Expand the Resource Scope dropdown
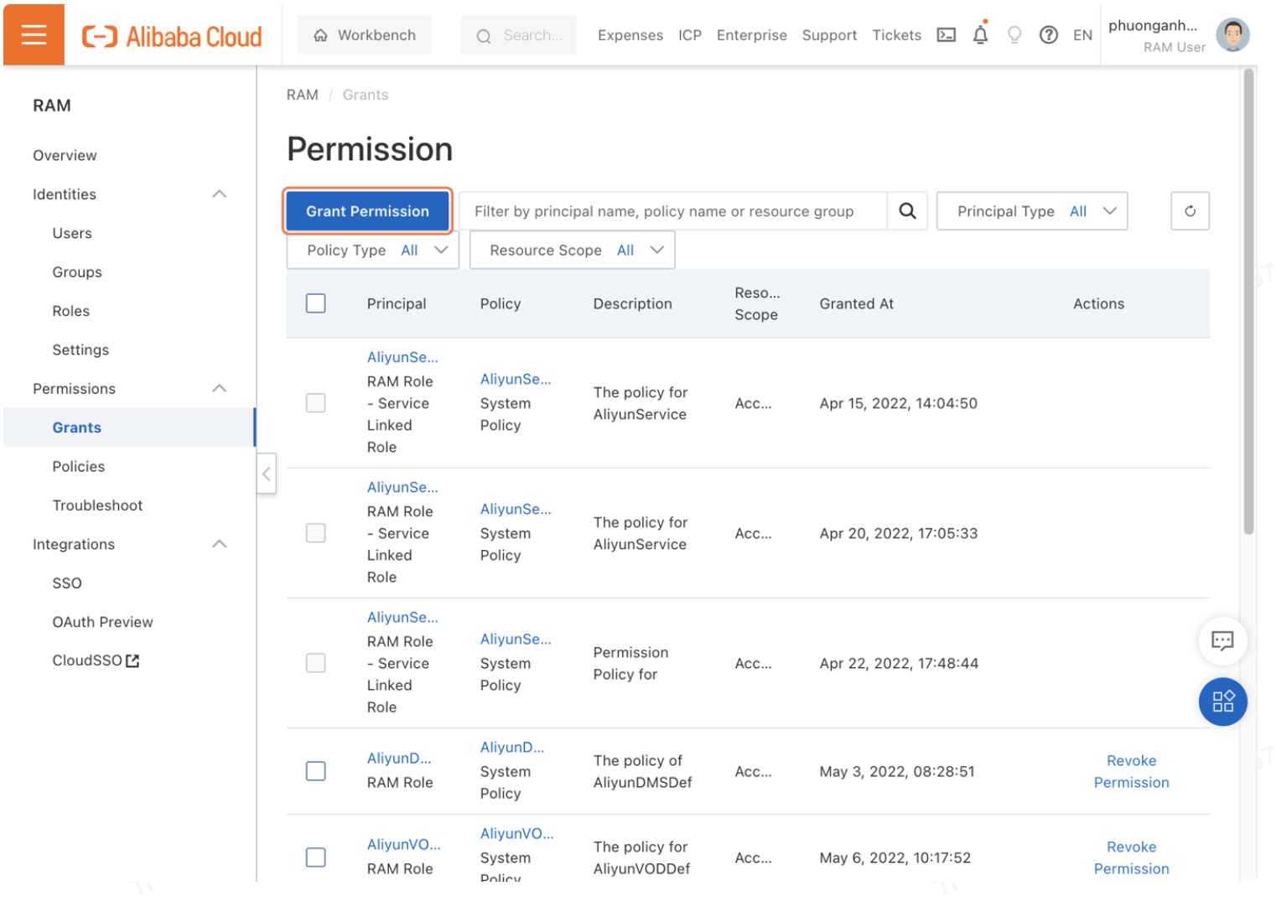 (x=572, y=251)
